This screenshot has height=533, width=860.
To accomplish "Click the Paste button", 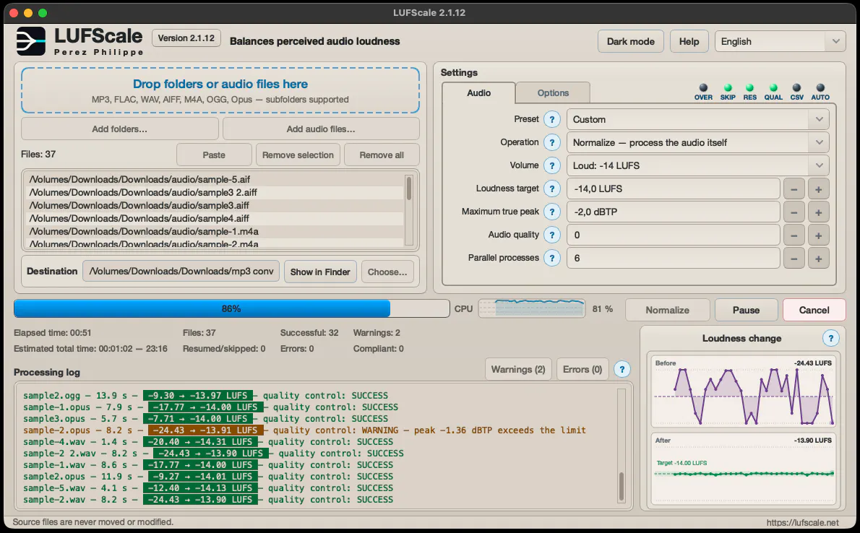I will [x=214, y=155].
